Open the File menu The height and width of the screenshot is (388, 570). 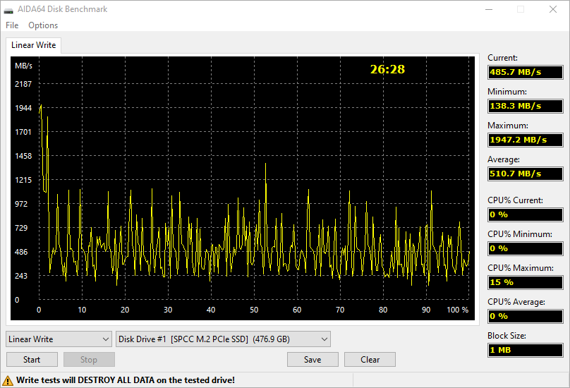click(x=12, y=25)
